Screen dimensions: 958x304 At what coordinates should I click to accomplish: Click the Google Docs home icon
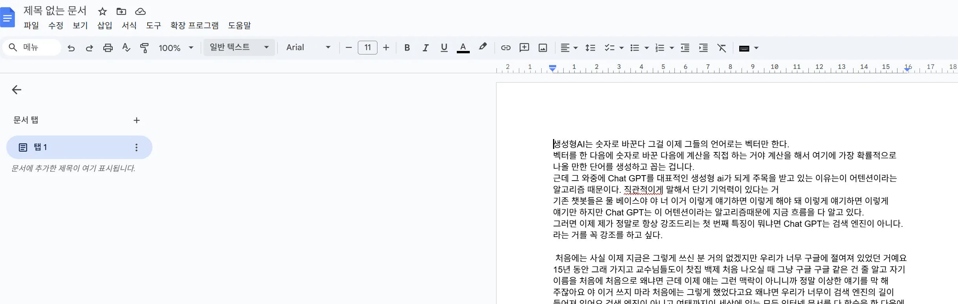tap(7, 18)
